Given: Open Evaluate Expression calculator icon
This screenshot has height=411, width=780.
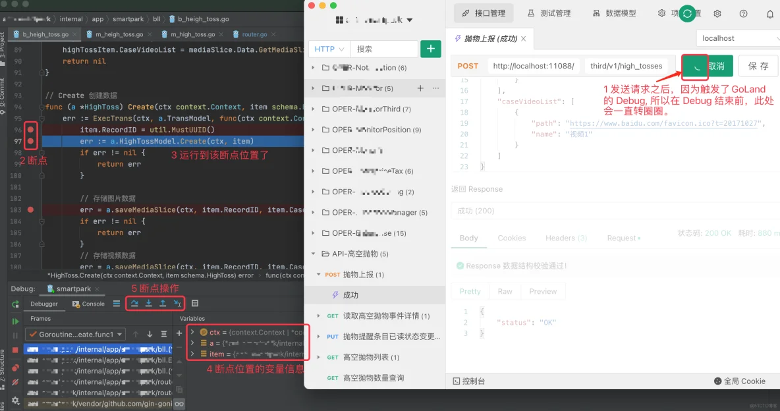Looking at the screenshot, I should (x=195, y=304).
